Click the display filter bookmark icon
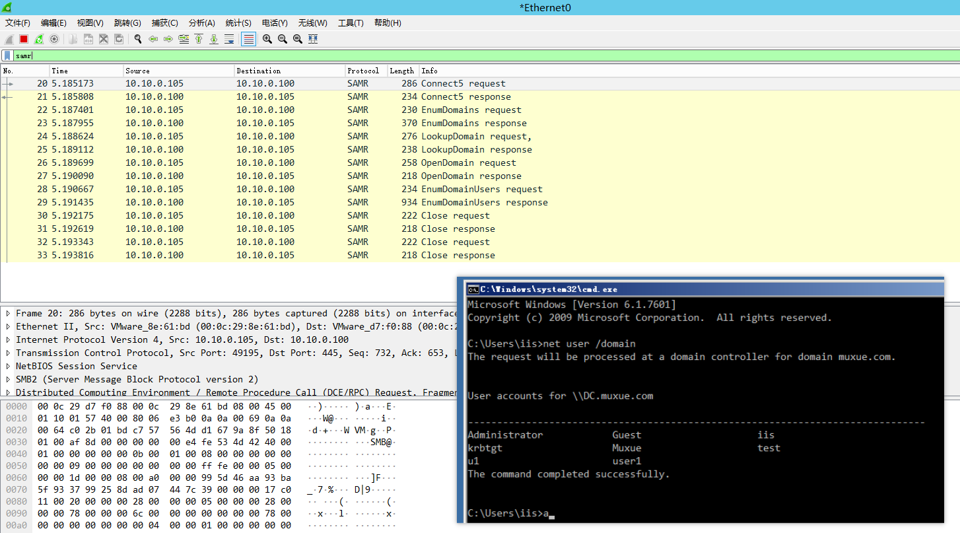 point(7,56)
